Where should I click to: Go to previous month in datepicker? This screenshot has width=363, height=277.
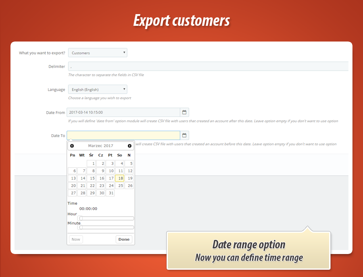[x=72, y=146]
